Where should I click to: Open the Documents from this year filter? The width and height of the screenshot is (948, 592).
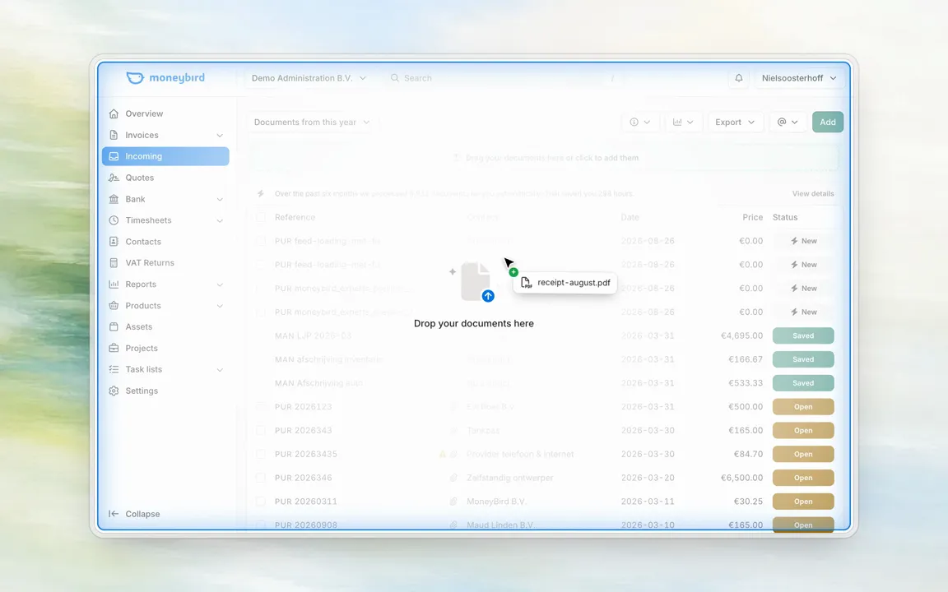click(x=312, y=122)
